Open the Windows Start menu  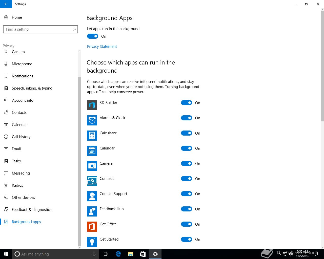(6, 254)
